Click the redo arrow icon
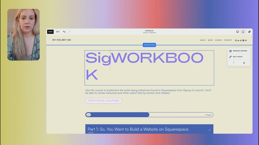 [69, 32]
